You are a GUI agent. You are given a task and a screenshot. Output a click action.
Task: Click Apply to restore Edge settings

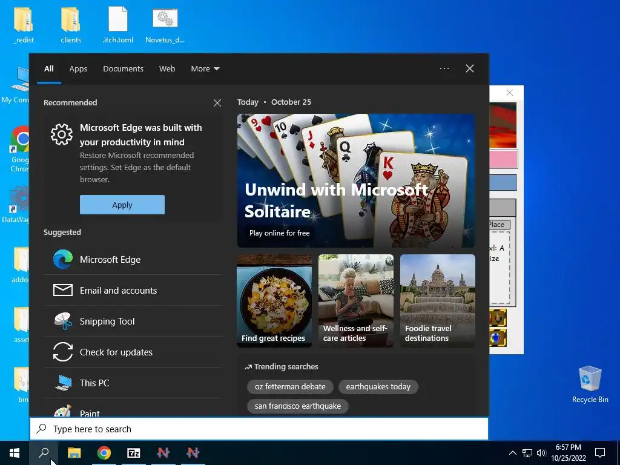122,205
